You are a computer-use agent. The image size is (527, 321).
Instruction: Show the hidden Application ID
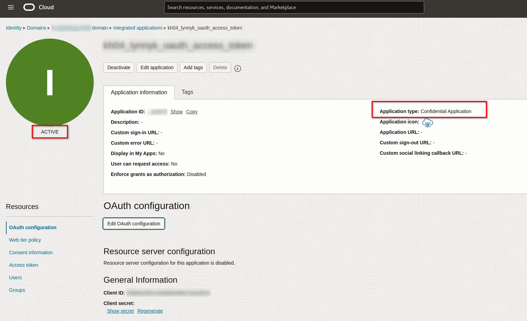(x=176, y=111)
